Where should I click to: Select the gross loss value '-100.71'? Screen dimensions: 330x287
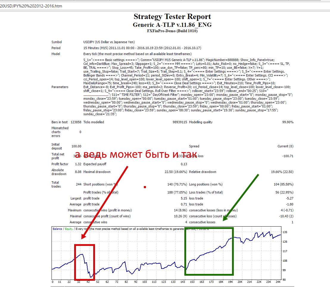[x=288, y=156]
